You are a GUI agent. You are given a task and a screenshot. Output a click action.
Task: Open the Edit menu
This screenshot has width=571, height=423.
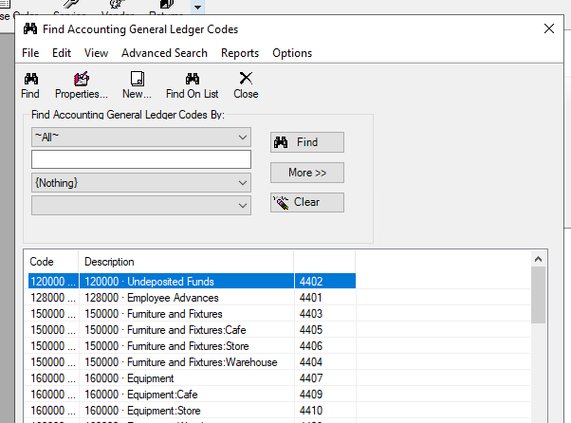tap(62, 53)
